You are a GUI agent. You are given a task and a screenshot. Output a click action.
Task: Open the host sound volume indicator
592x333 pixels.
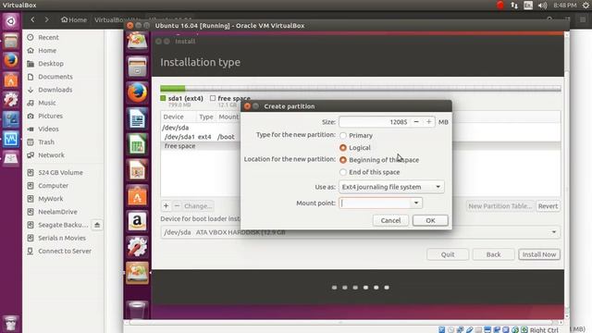pyautogui.click(x=543, y=6)
